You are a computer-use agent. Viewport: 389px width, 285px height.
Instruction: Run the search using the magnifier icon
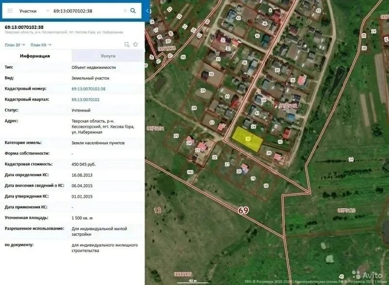tap(133, 10)
